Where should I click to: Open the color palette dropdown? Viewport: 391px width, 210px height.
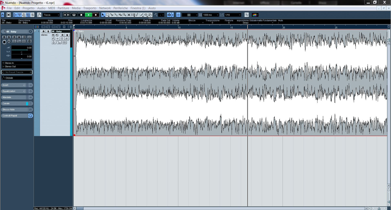pos(255,15)
